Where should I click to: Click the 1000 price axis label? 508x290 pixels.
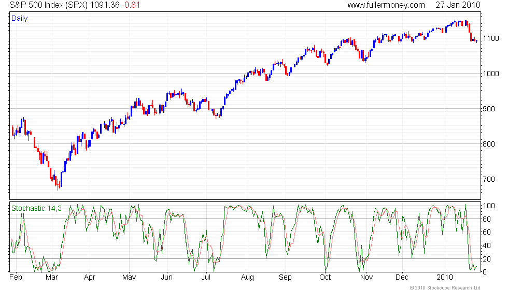[491, 74]
